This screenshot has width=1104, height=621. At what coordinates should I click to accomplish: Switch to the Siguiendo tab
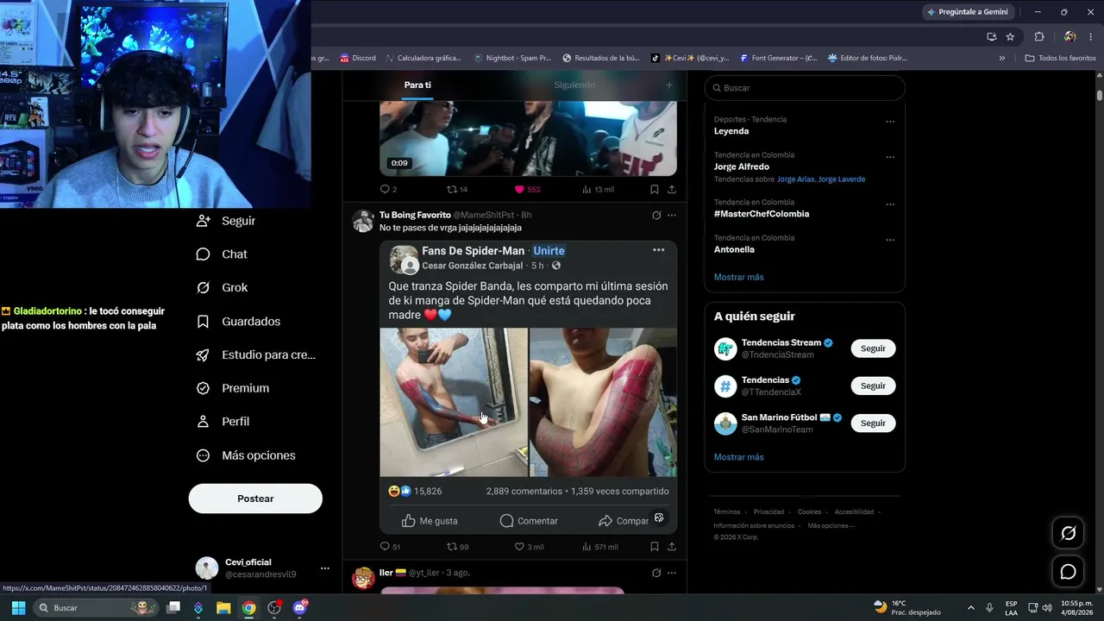[x=574, y=85]
